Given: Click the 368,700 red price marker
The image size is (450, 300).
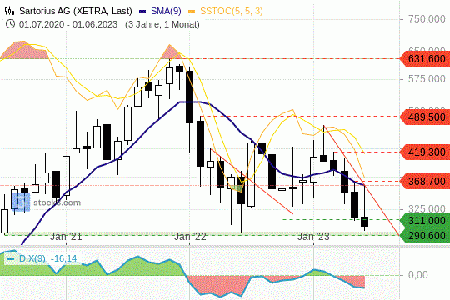Looking at the screenshot, I should (425, 182).
